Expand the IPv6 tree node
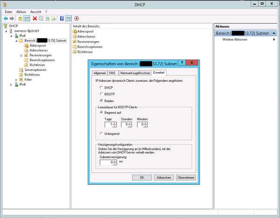The width and height of the screenshot is (280, 218). pyautogui.click(x=11, y=84)
